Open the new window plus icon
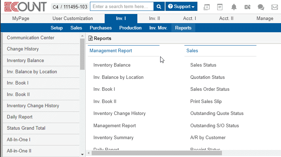Viewport: 281px width, 157px height. (207, 7)
